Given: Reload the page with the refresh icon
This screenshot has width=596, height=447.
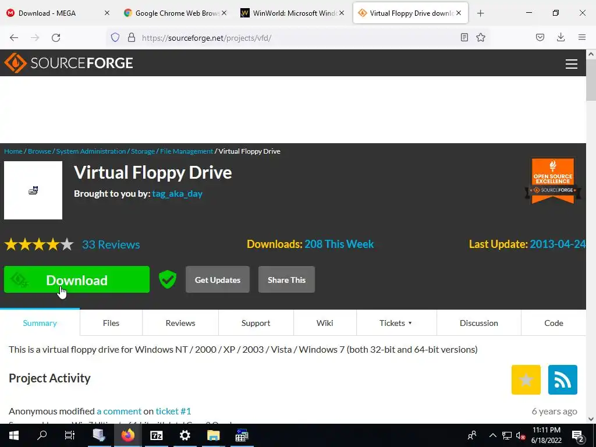Looking at the screenshot, I should point(56,37).
